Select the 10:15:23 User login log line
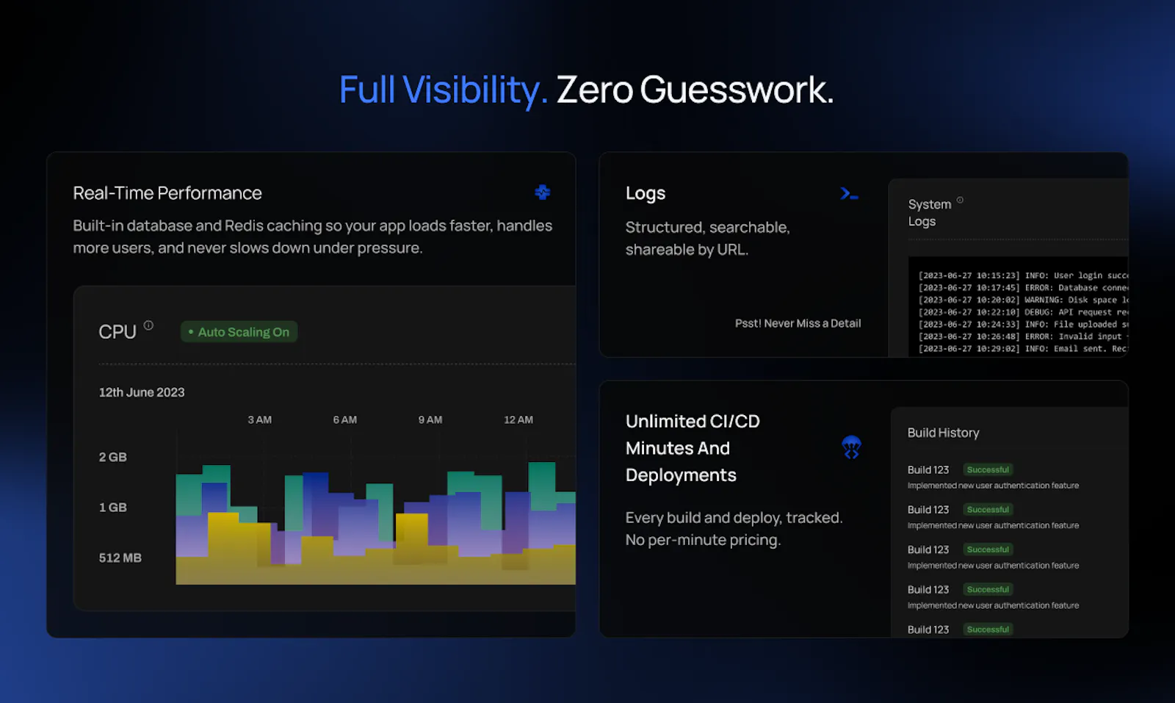 pyautogui.click(x=1023, y=275)
